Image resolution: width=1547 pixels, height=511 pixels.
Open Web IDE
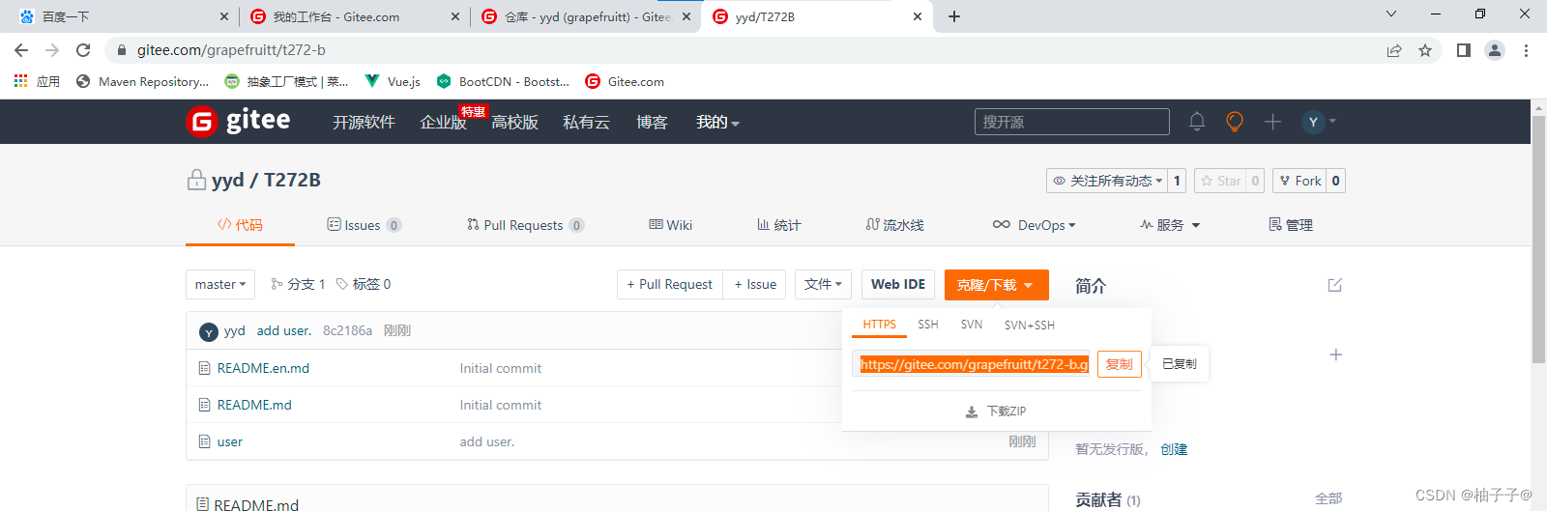pos(898,284)
